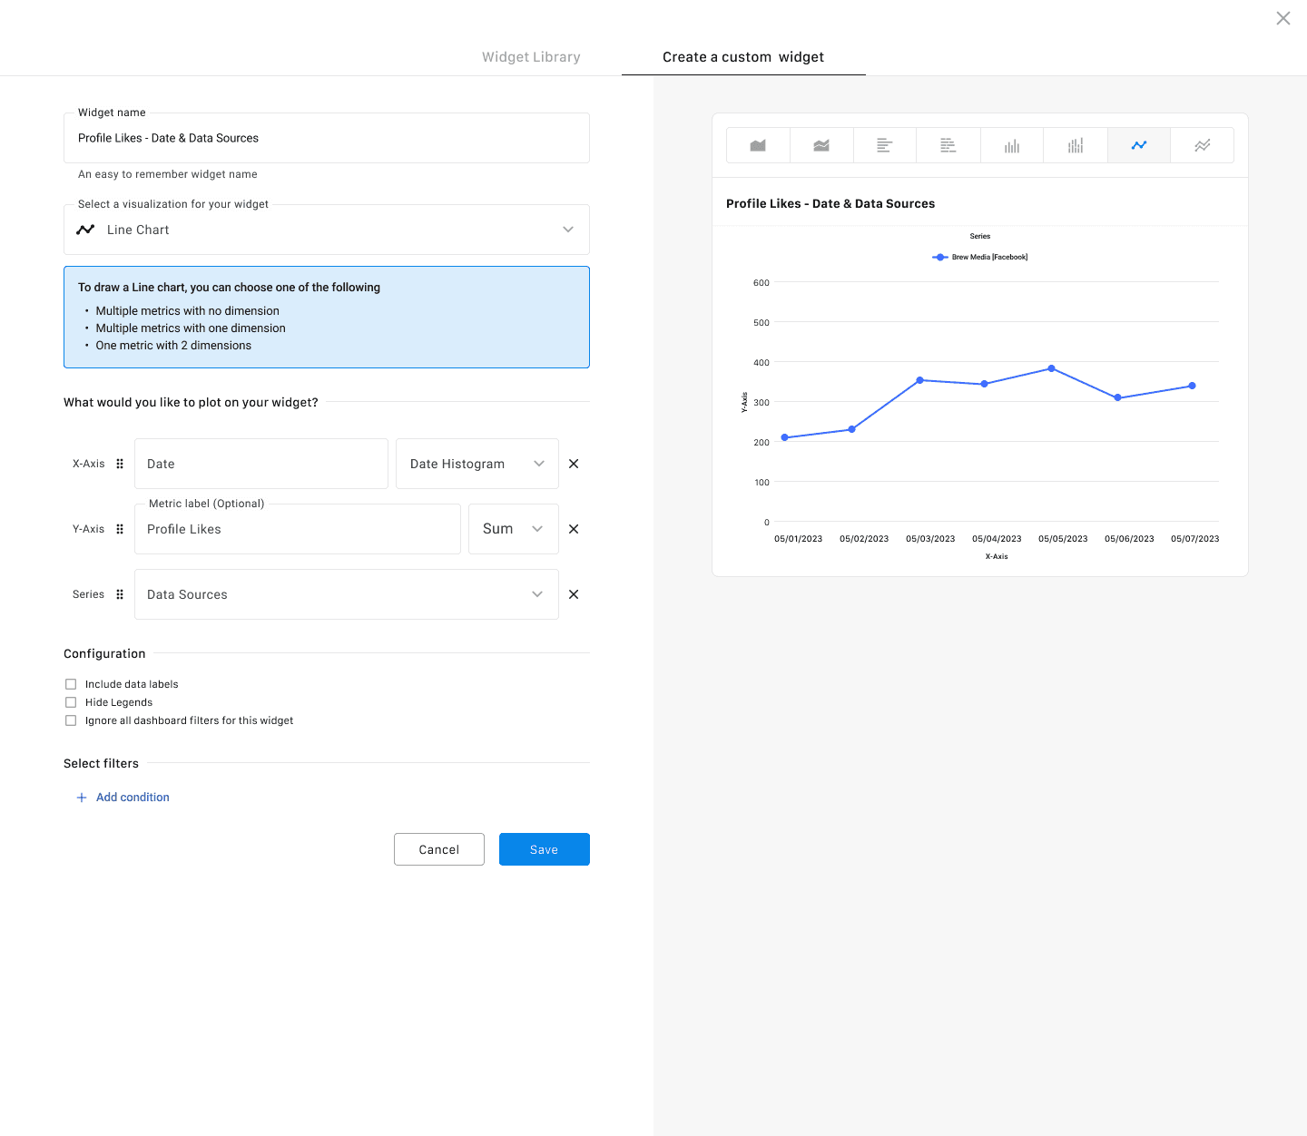
Task: Check the Hide Legends option
Action: [x=71, y=702]
